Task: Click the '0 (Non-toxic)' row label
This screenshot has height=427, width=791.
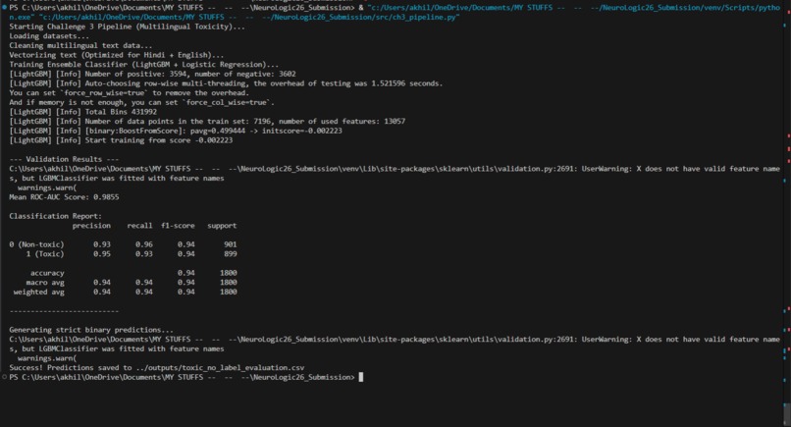Action: (x=36, y=244)
